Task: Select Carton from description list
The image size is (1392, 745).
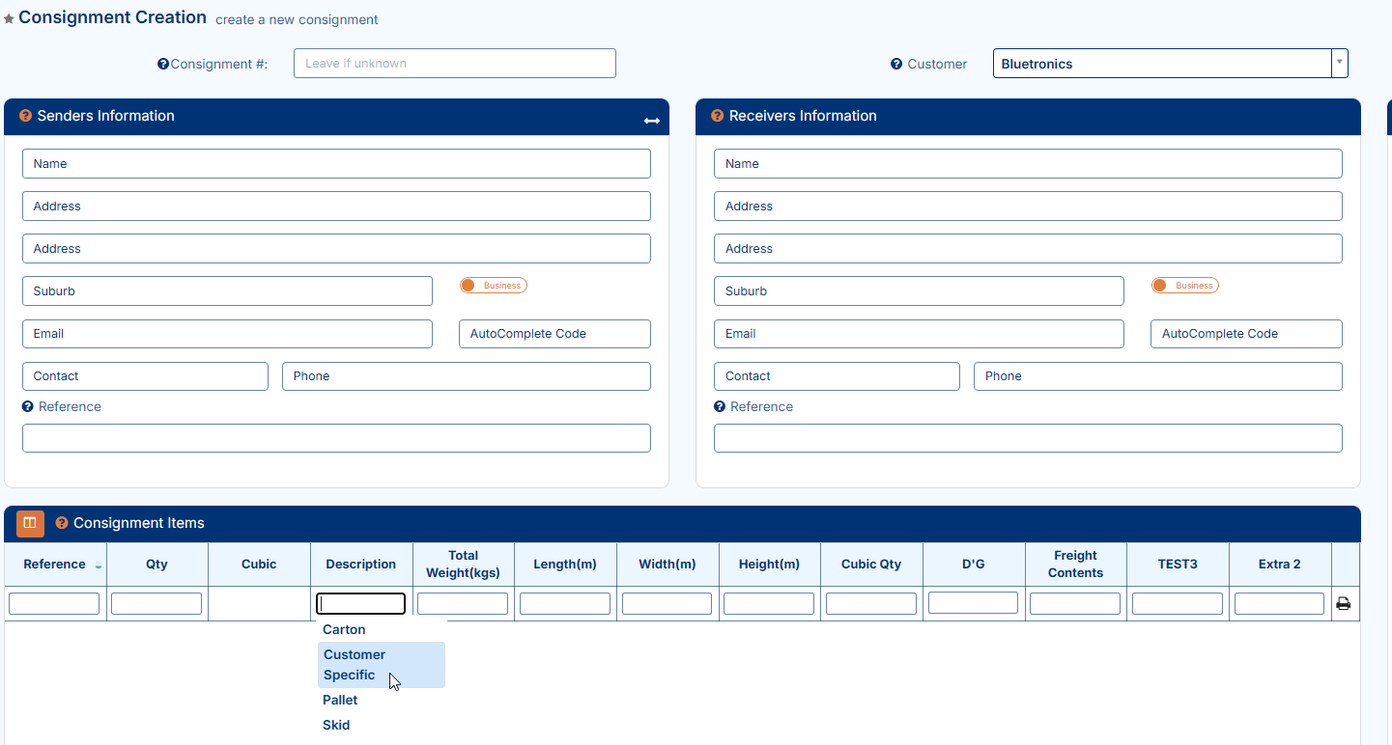Action: (x=344, y=629)
